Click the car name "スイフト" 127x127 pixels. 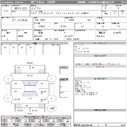click(x=36, y=9)
